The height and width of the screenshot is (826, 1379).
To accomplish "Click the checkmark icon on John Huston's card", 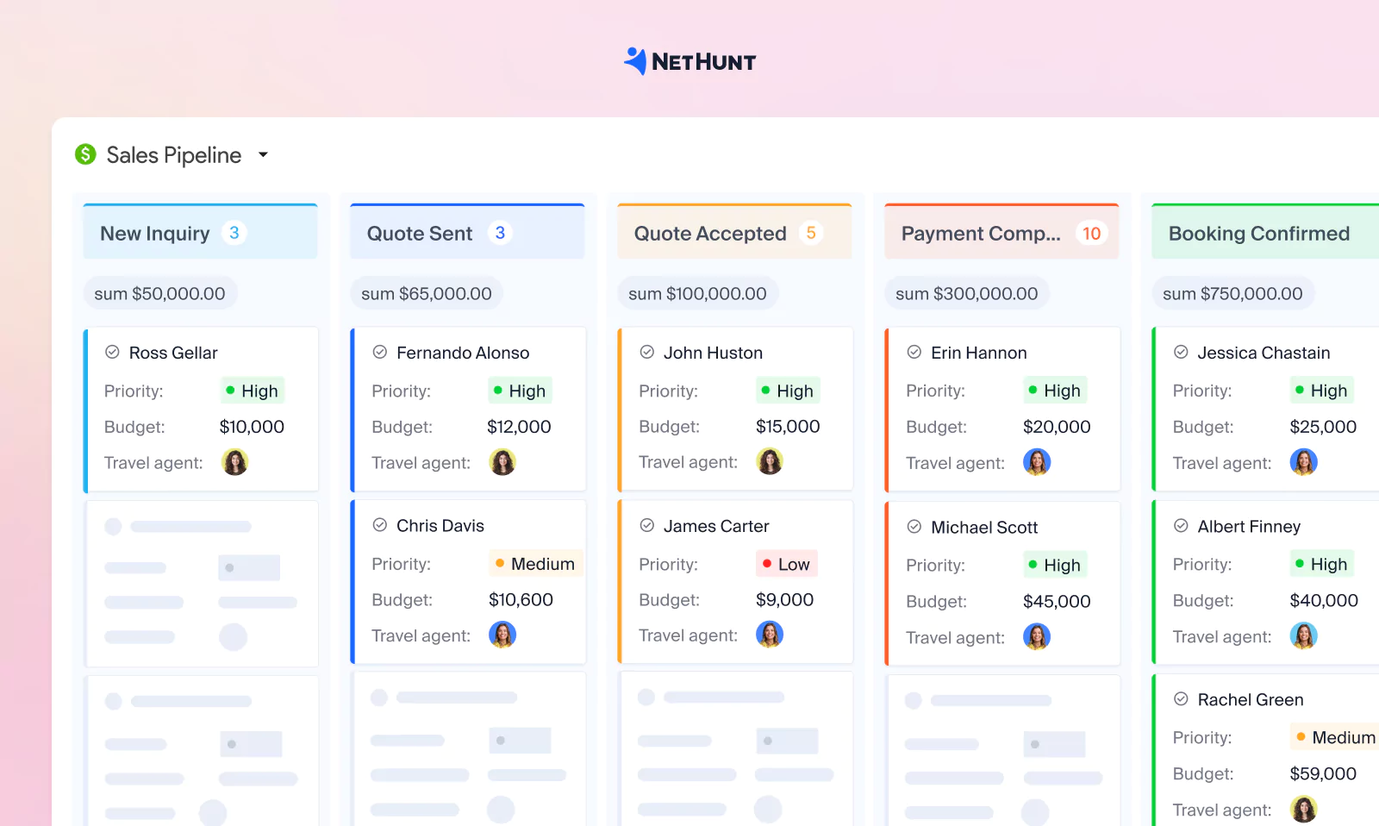I will coord(647,352).
